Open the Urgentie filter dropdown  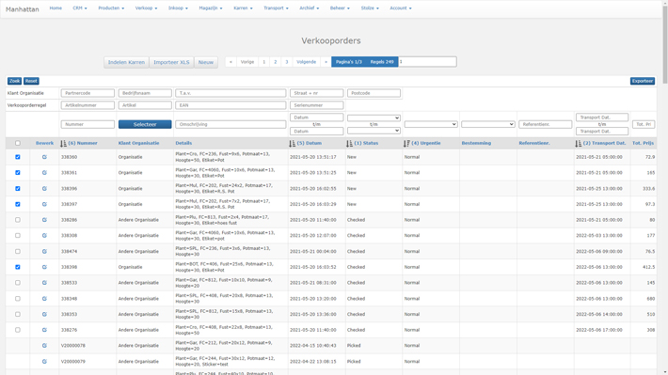(x=431, y=124)
